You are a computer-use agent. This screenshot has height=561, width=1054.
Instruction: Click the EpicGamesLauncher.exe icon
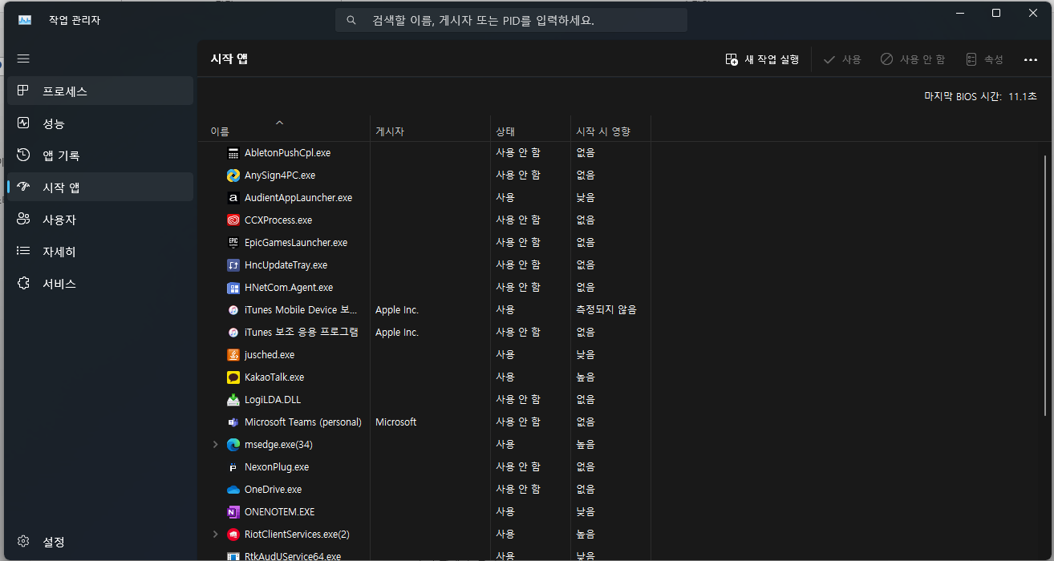233,242
